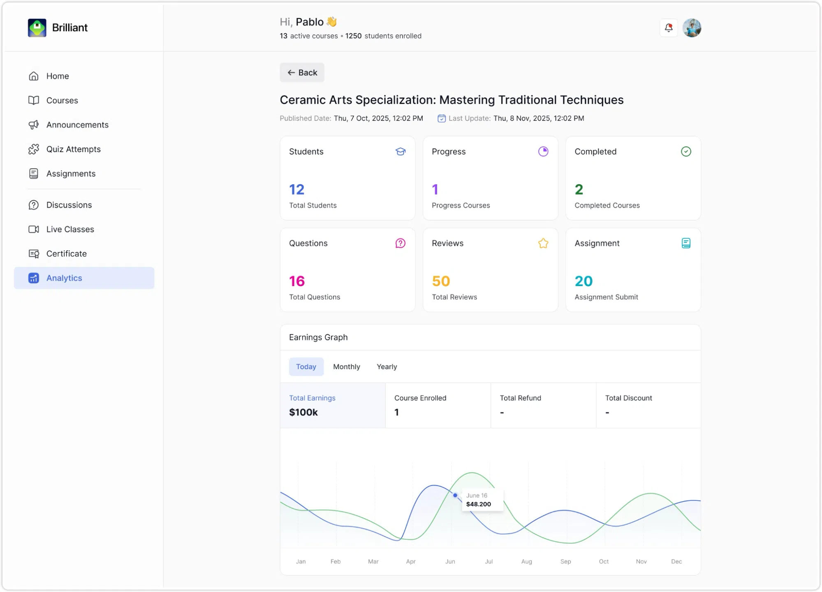Click the Assignments document icon
Viewport: 822px width, 592px height.
(x=34, y=173)
